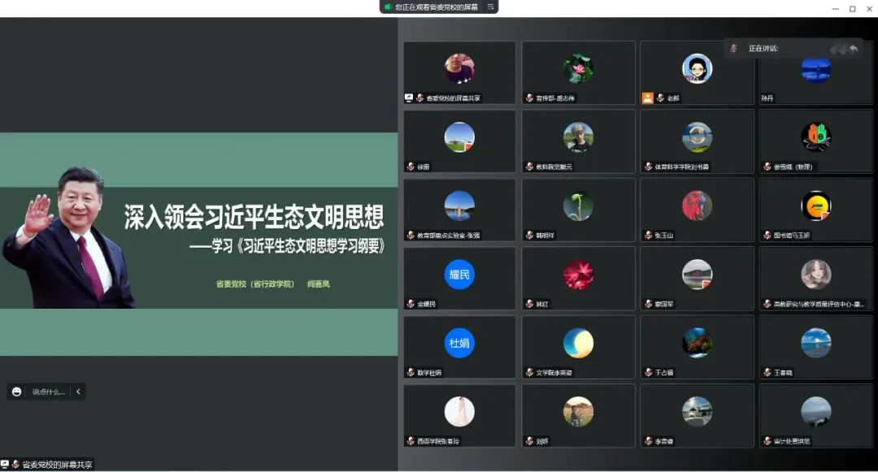Click the lotus avatar of 宣传部 participant
The width and height of the screenshot is (878, 472).
pos(578,69)
